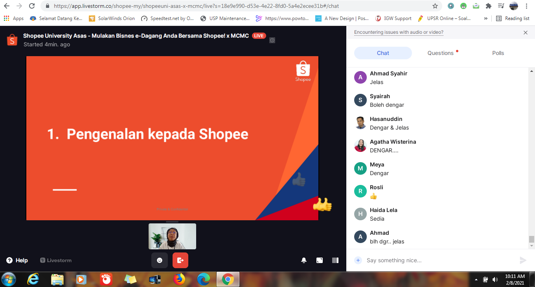Click the Help question mark button
Image resolution: width=535 pixels, height=287 pixels.
pyautogui.click(x=17, y=260)
